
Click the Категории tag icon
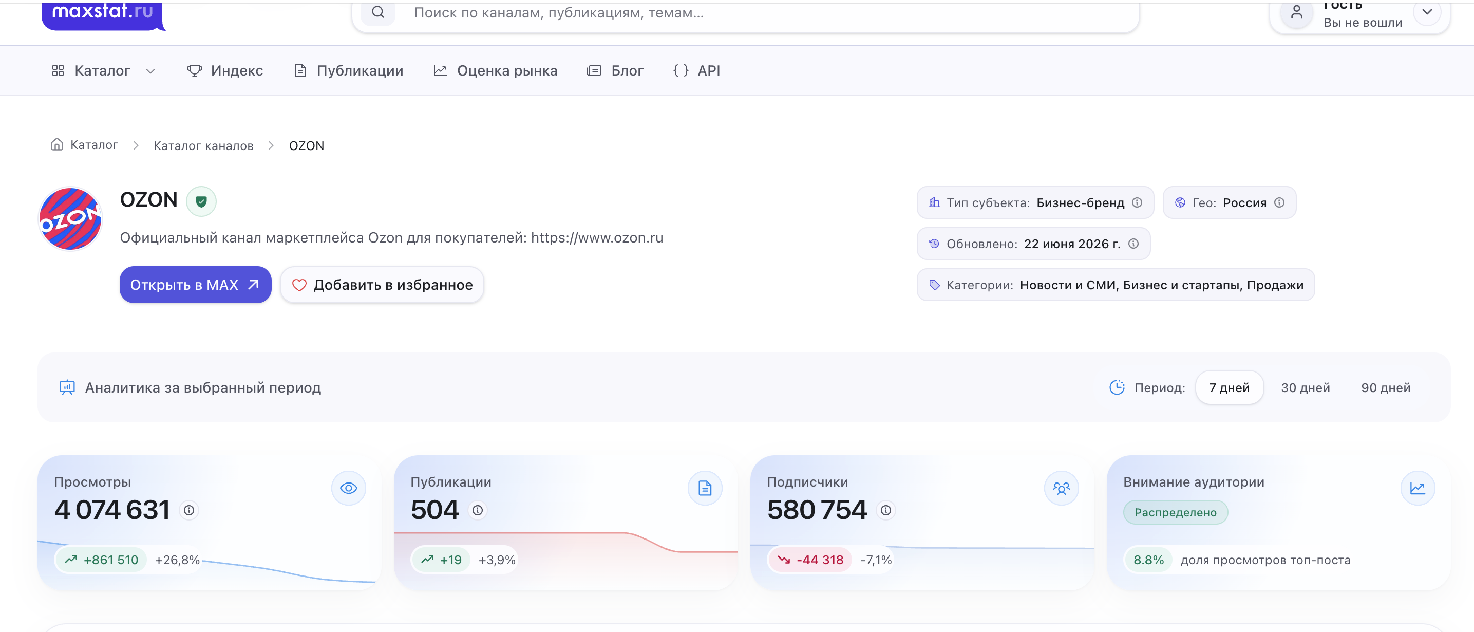[x=934, y=285]
